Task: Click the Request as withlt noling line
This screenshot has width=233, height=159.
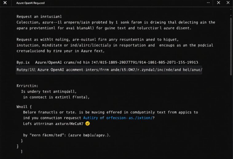Action: (97, 40)
